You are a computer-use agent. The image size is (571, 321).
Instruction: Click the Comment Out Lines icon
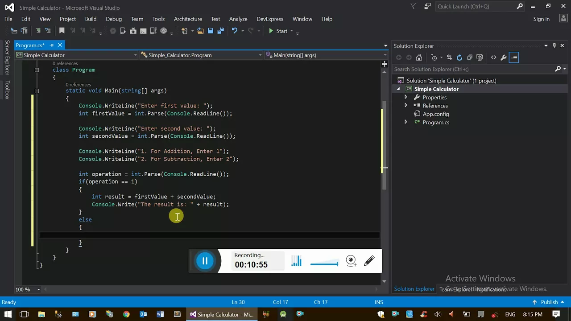(38, 31)
